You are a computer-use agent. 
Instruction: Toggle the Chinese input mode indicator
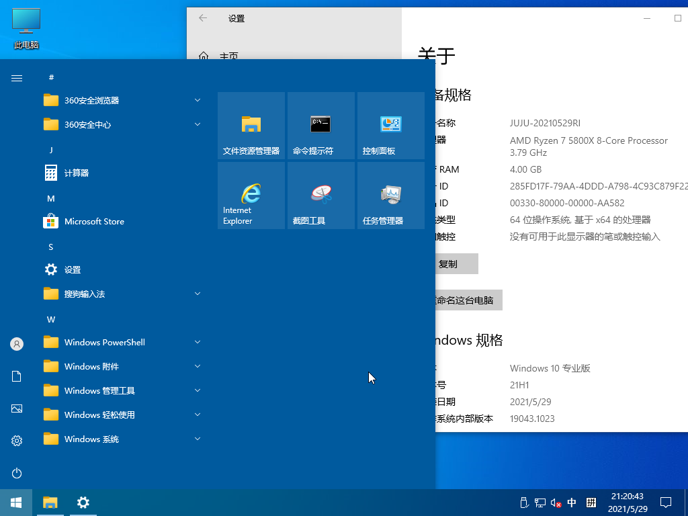(572, 503)
